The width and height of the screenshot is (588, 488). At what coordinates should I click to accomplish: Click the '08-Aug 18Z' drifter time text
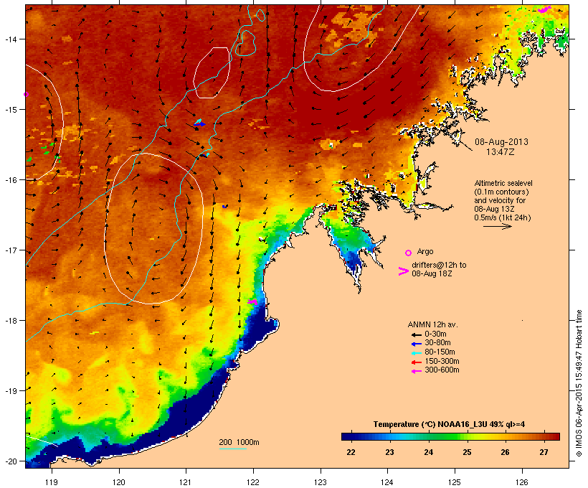point(432,273)
